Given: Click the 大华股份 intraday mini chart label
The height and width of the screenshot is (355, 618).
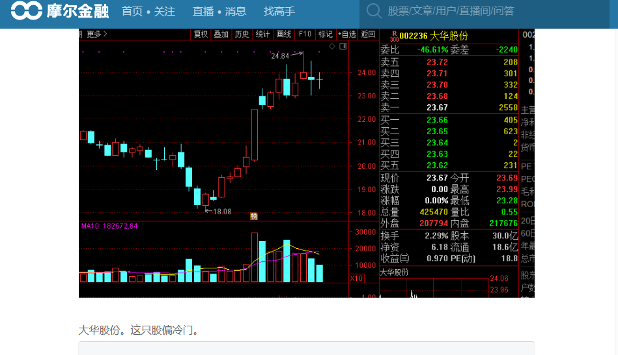Looking at the screenshot, I should (x=394, y=272).
